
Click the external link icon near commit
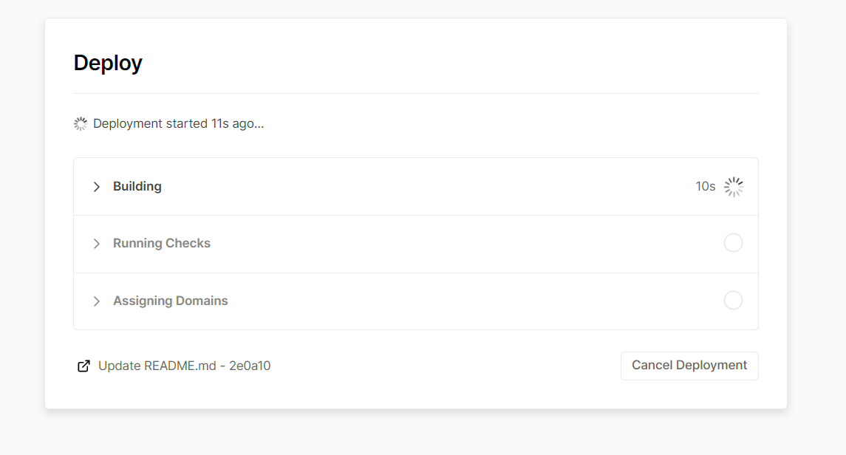tap(83, 366)
